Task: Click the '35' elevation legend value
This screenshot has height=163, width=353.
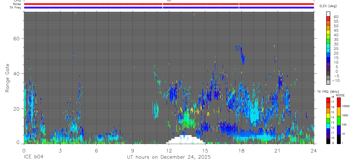Action: (x=336, y=40)
